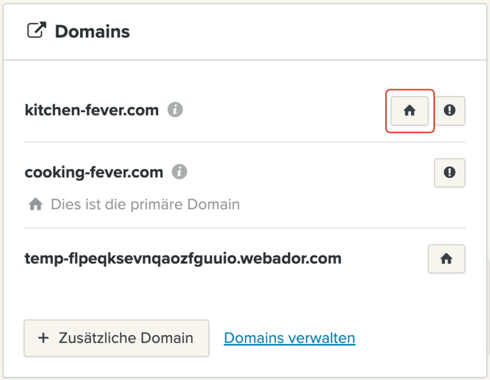Show info icon details for kitchen-fever.com
Viewport: 490px width, 380px height.
[175, 109]
